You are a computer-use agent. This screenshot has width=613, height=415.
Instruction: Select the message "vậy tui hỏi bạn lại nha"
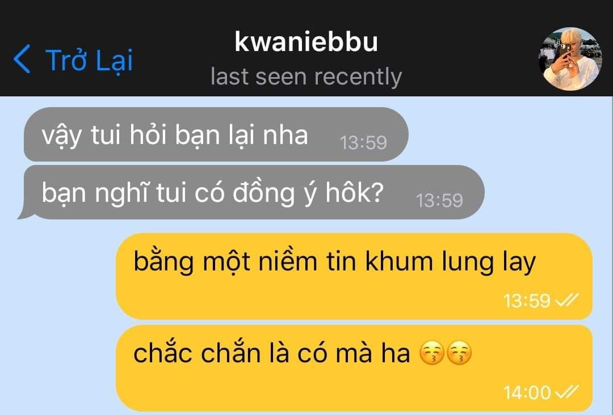click(x=216, y=134)
